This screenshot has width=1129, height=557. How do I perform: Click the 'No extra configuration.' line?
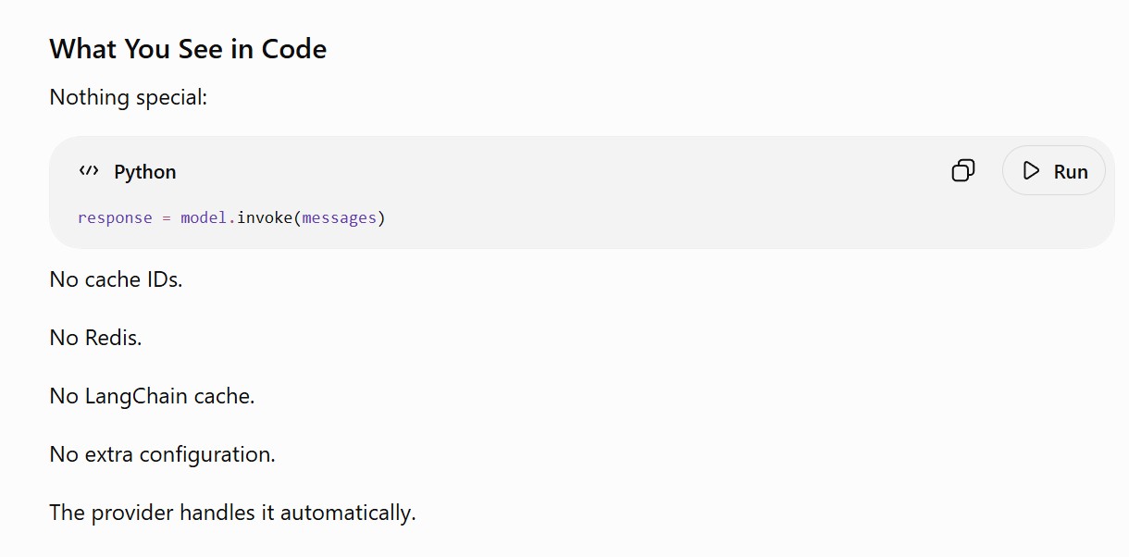click(x=162, y=454)
